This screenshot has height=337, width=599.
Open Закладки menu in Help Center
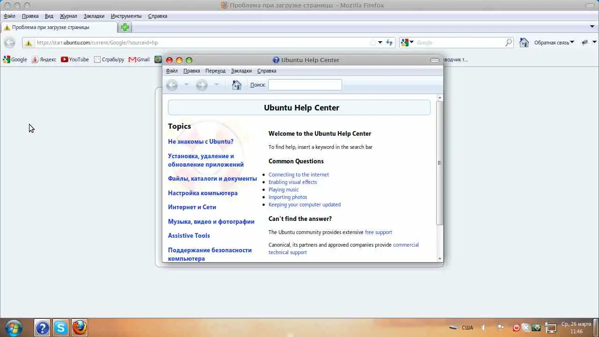(x=241, y=71)
